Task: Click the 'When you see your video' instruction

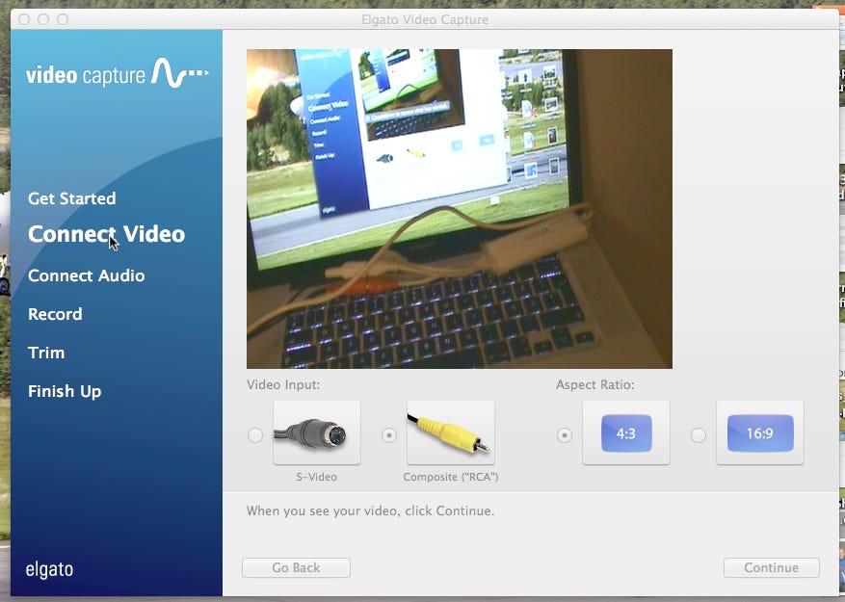Action: pyautogui.click(x=370, y=510)
